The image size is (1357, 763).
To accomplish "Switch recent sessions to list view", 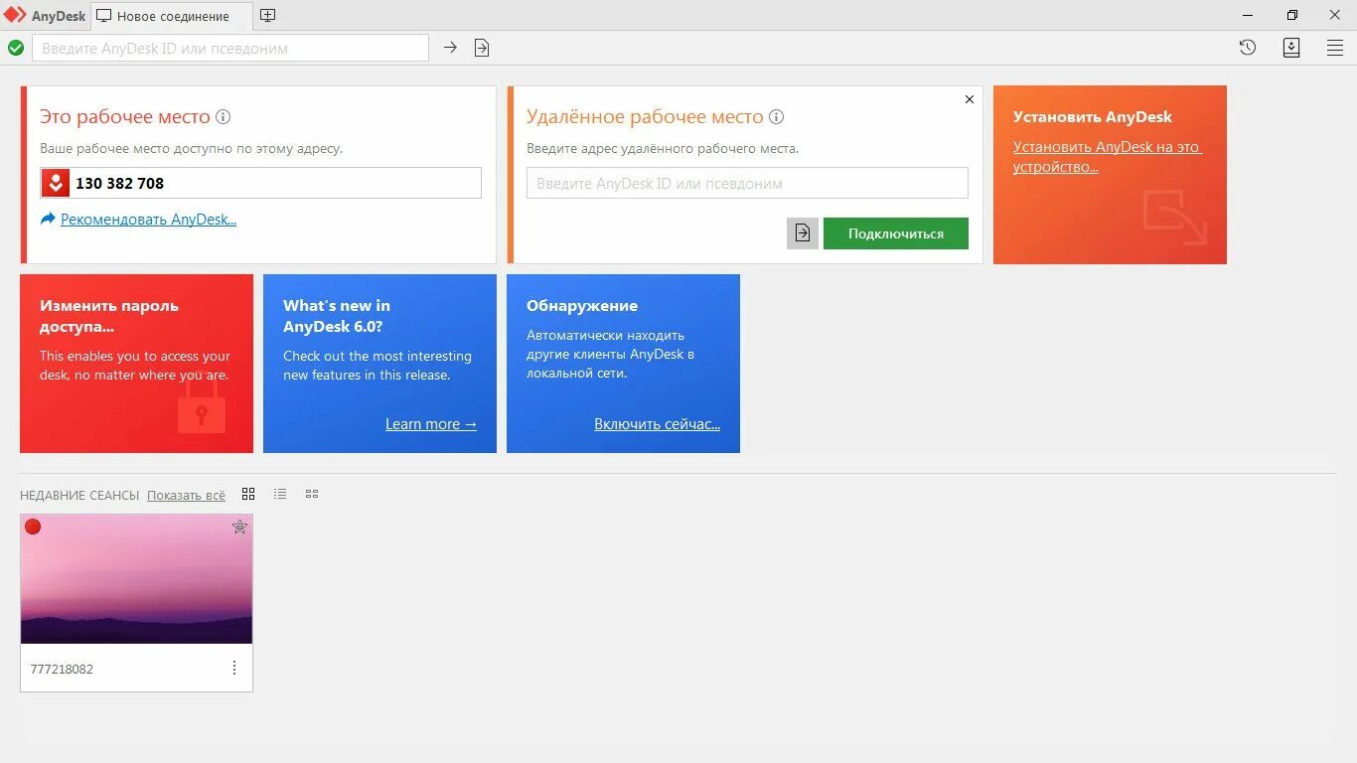I will [280, 494].
